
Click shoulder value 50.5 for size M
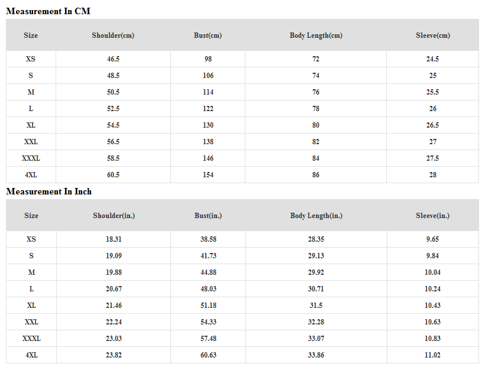[113, 92]
